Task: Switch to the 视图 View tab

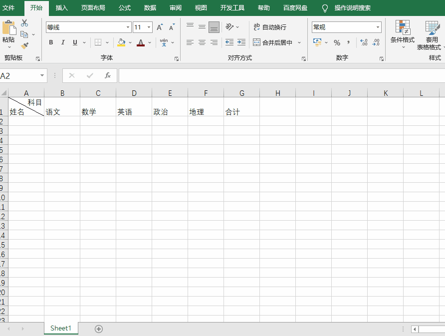Action: (201, 7)
